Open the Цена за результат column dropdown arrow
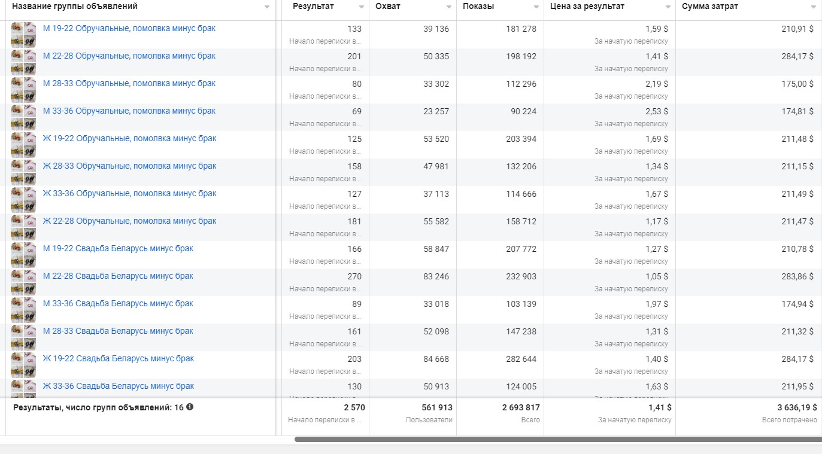The width and height of the screenshot is (822, 454). 668,7
